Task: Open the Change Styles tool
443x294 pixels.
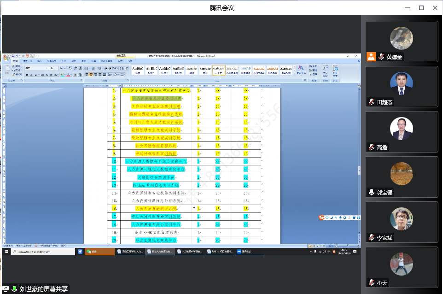Action: point(301,70)
